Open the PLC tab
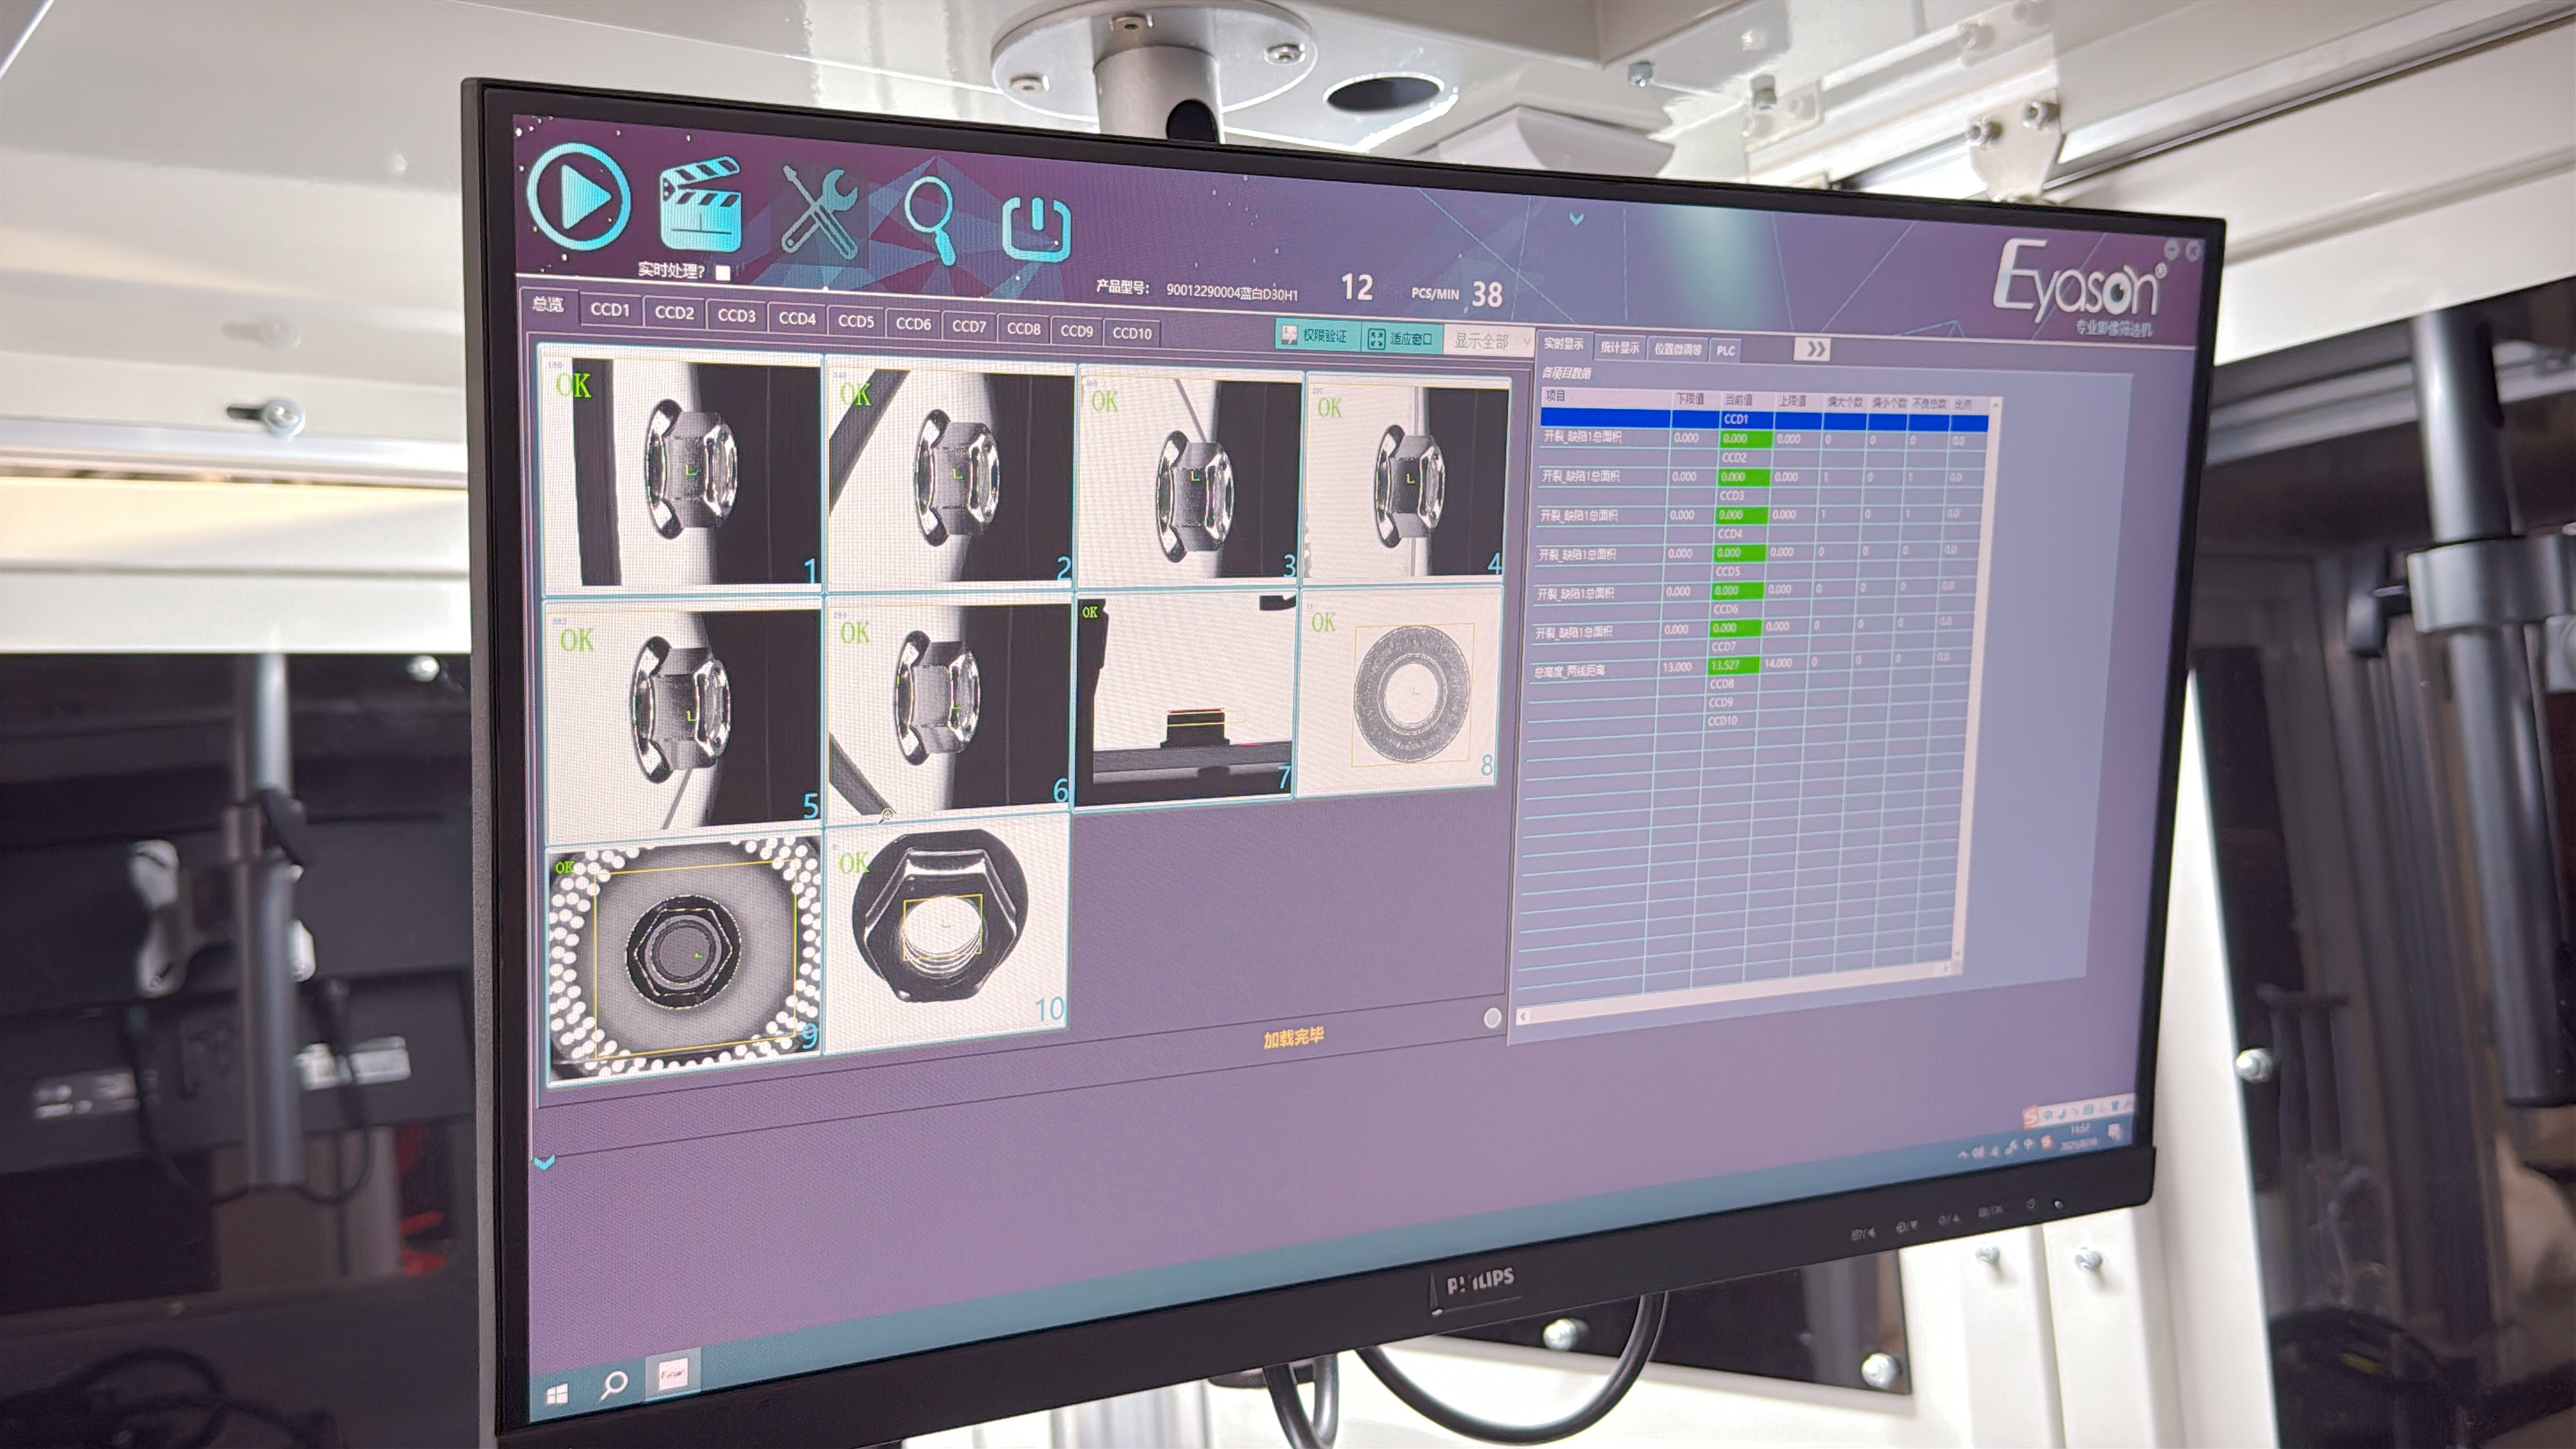 pyautogui.click(x=1725, y=350)
